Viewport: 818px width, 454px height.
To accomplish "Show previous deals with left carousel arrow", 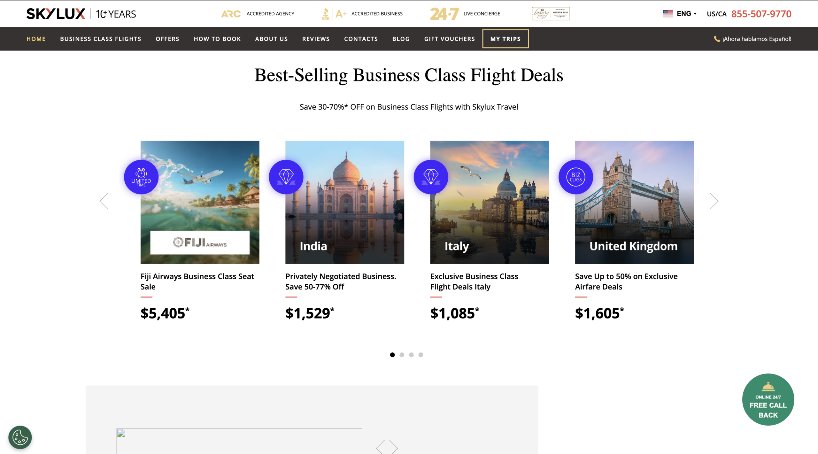I will pyautogui.click(x=104, y=201).
